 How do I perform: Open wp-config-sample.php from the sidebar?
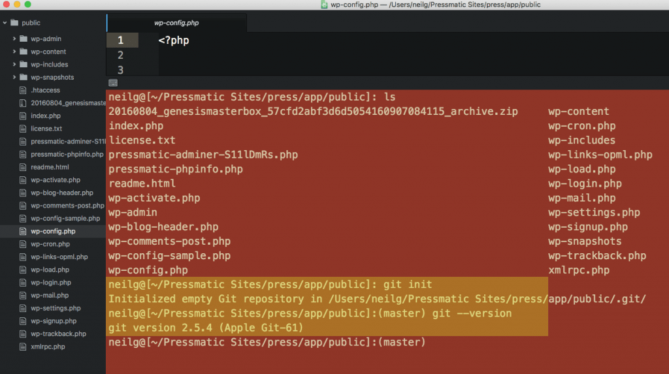pyautogui.click(x=65, y=219)
